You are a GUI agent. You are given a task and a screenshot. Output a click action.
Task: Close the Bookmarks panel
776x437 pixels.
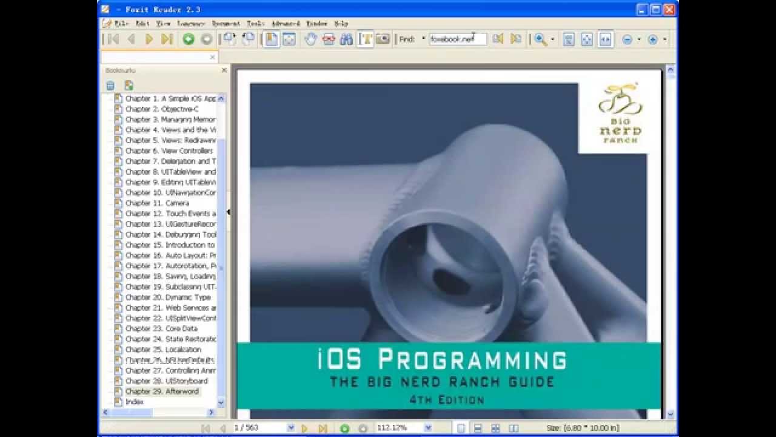224,70
